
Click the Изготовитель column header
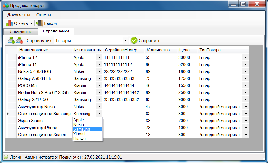[x=87, y=50]
